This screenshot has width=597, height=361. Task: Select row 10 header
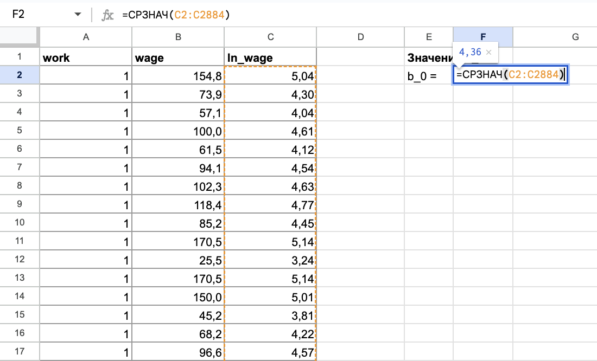[20, 222]
